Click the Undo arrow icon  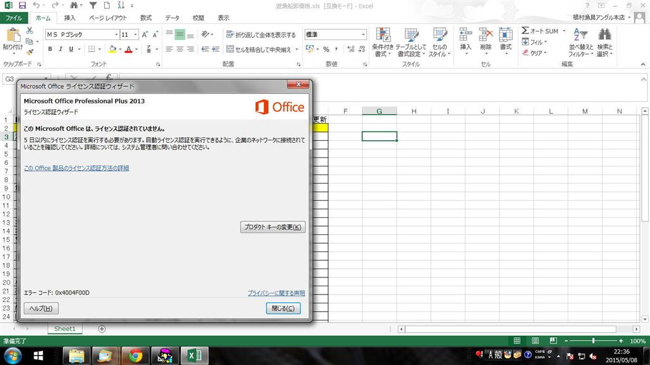36,5
